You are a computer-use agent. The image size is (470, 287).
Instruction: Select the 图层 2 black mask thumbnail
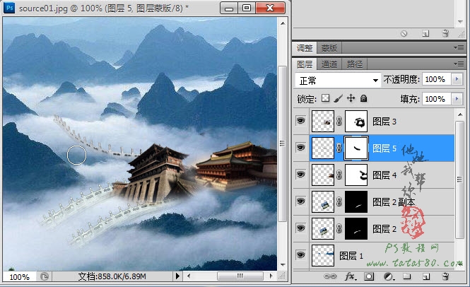pyautogui.click(x=356, y=228)
